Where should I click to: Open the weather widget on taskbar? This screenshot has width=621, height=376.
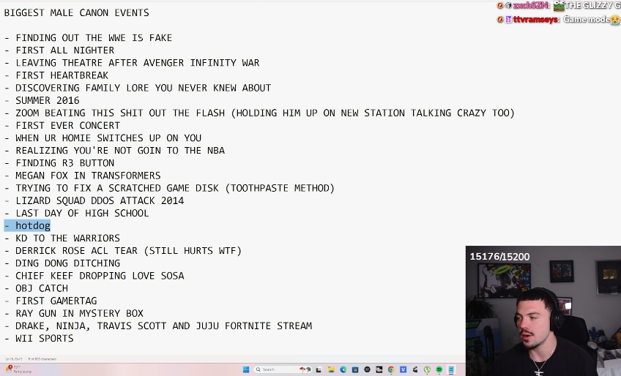click(18, 369)
